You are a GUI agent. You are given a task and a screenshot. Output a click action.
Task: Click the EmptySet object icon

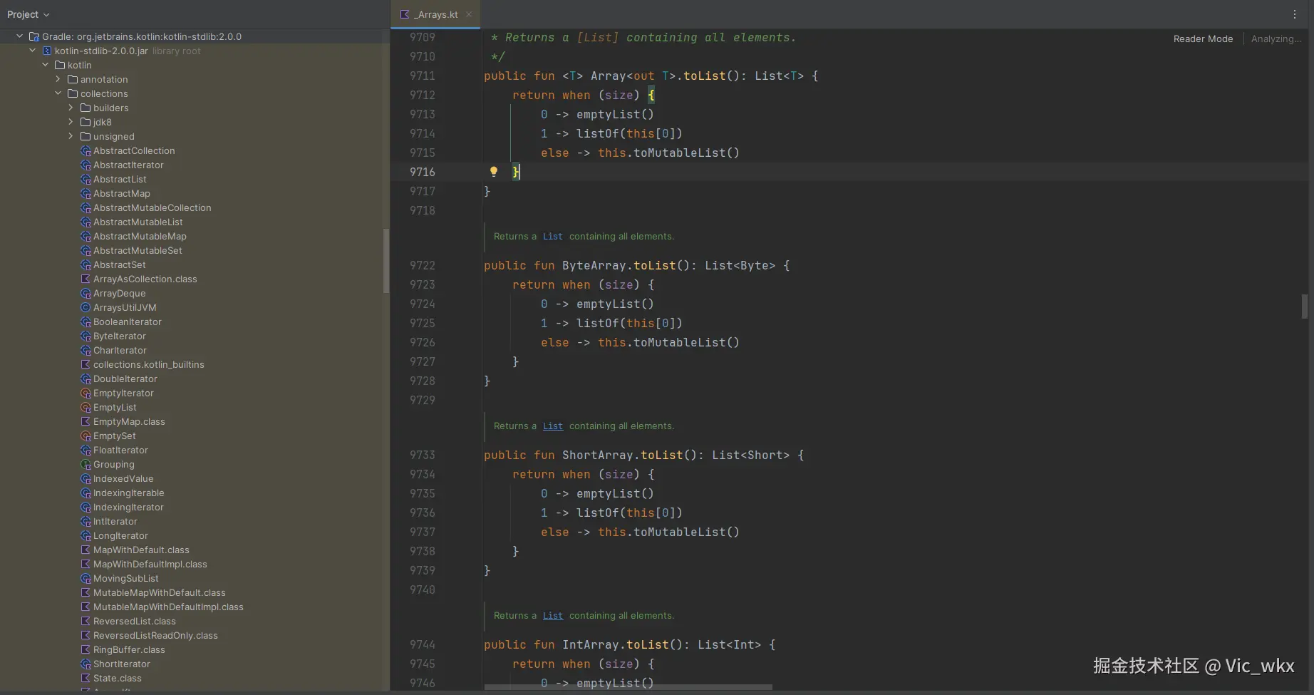pyautogui.click(x=86, y=436)
